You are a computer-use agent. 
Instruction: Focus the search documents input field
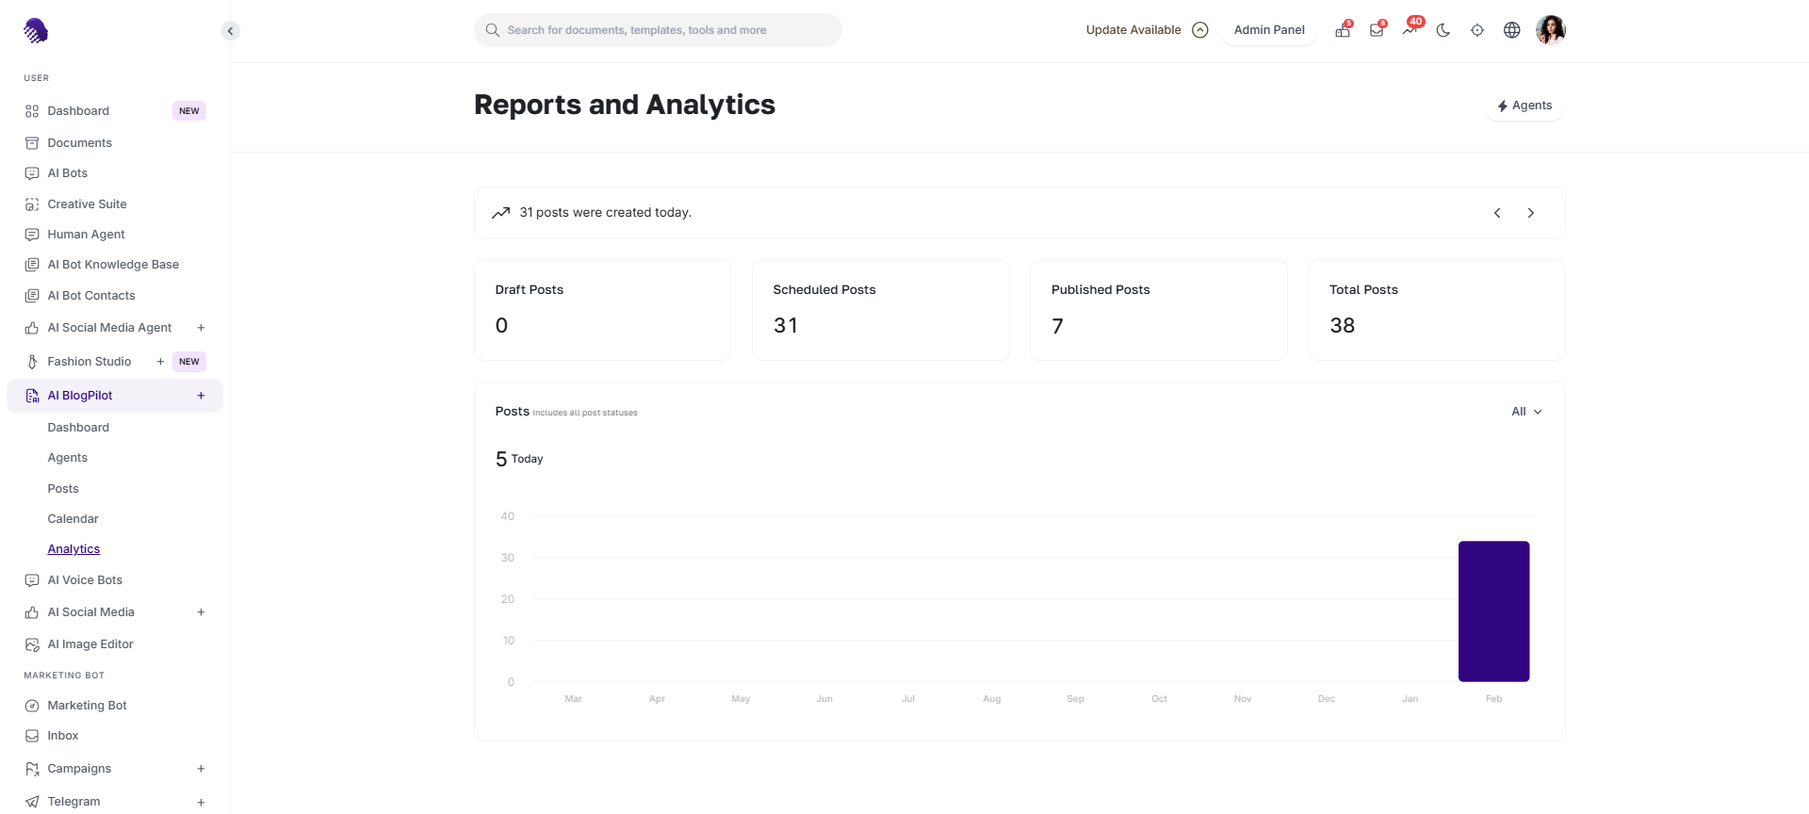pos(658,30)
